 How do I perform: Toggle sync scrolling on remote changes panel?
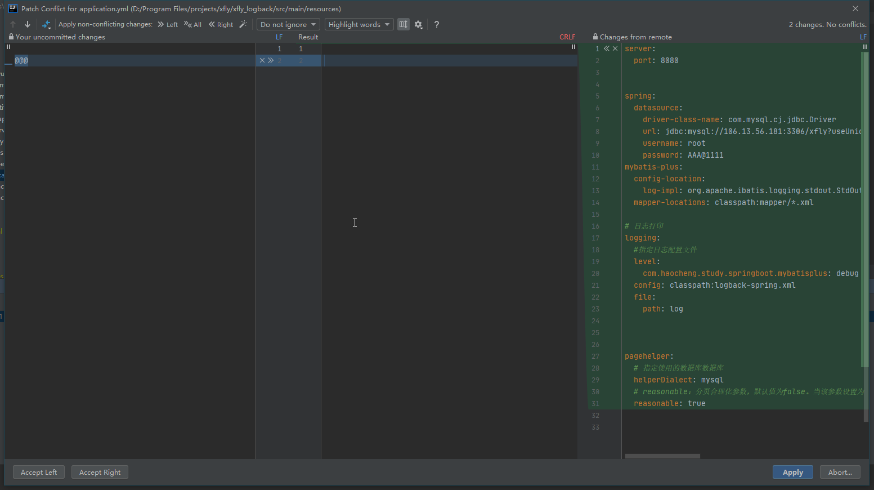pyautogui.click(x=864, y=47)
